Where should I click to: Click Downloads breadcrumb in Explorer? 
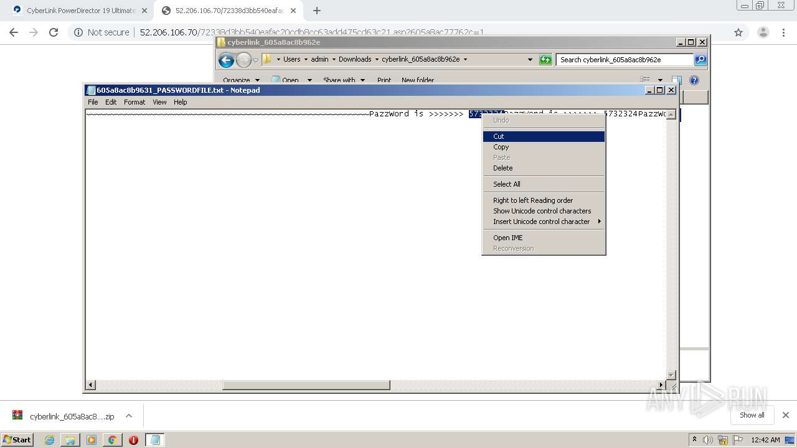tap(355, 59)
